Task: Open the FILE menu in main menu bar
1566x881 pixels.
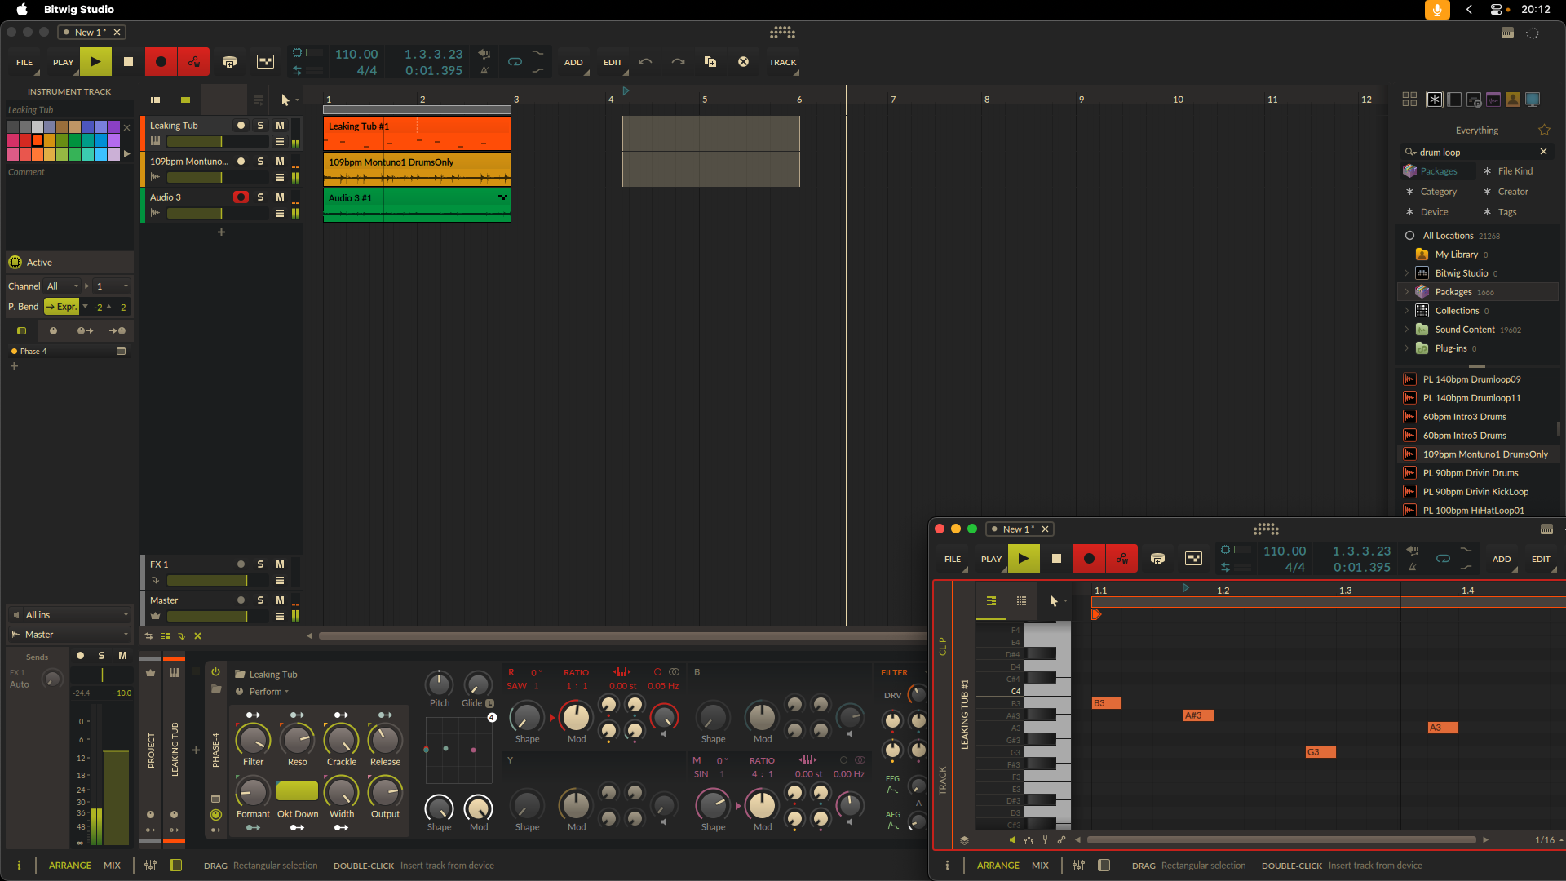Action: (24, 61)
